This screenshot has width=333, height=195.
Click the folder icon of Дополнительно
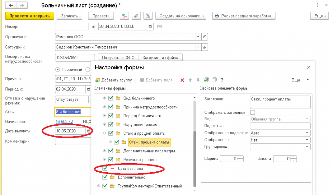(x=112, y=177)
